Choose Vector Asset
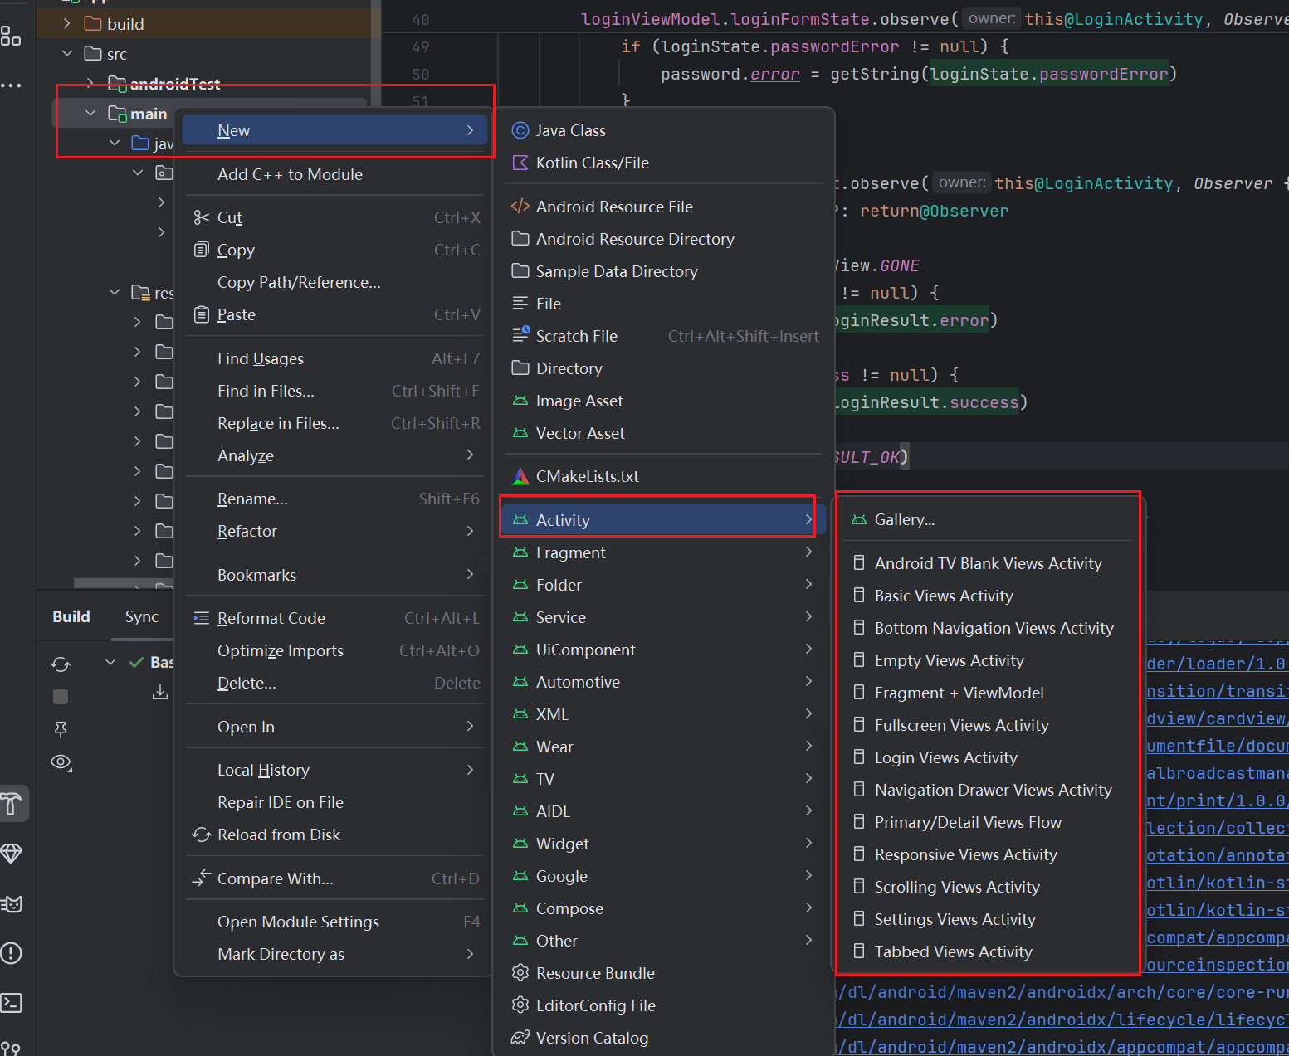 [x=662, y=433]
